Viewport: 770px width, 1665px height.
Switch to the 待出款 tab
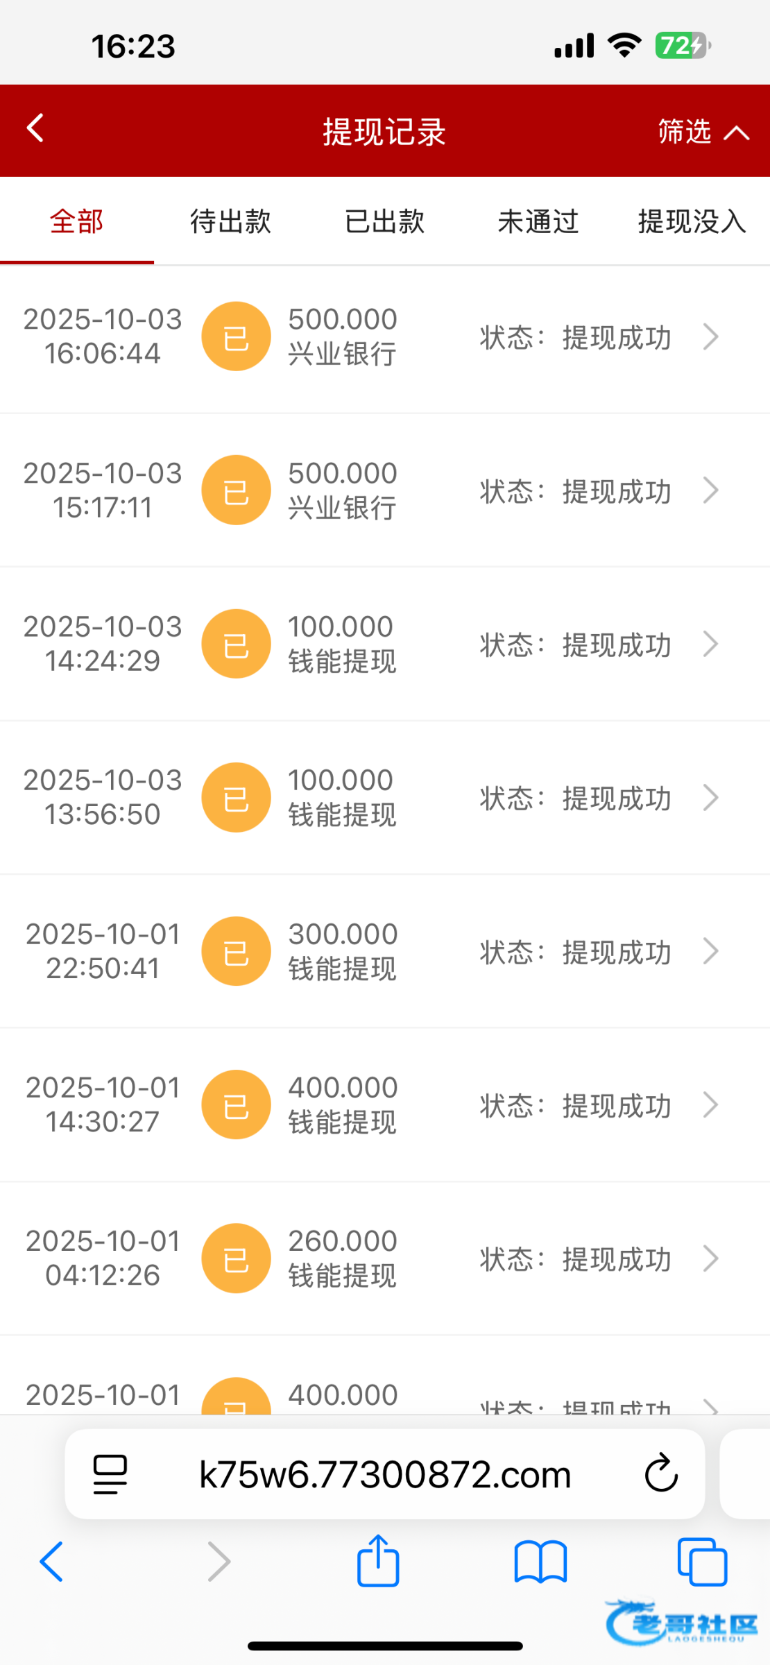click(x=230, y=222)
